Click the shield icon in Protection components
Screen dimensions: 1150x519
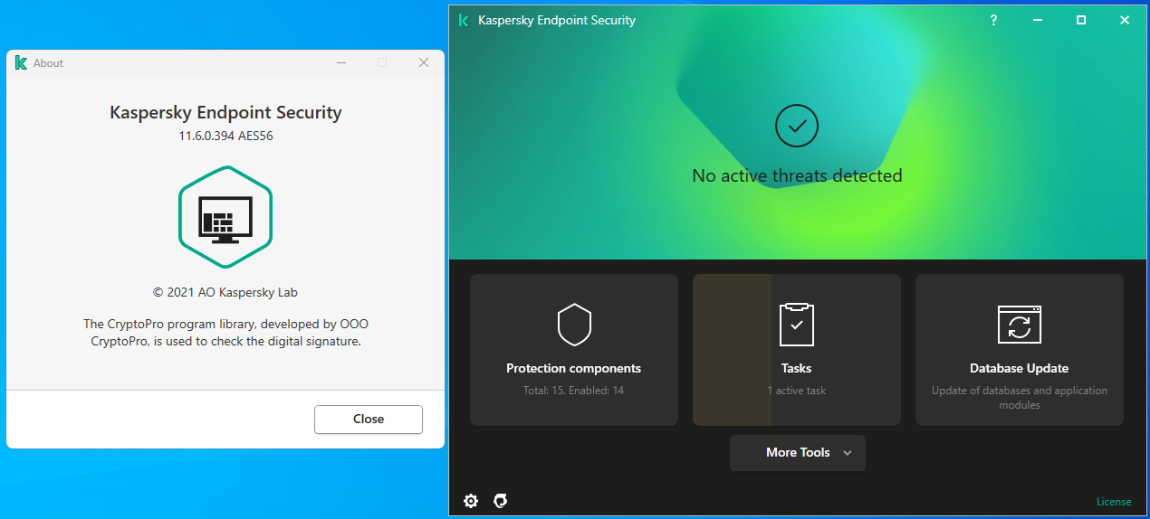tap(574, 325)
